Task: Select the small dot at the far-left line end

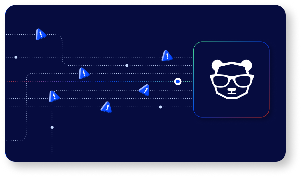Action: coord(16,57)
